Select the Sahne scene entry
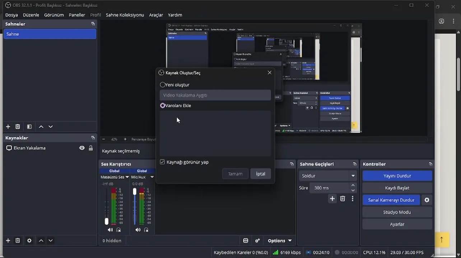Screen dimensions: 461x258 coord(50,34)
